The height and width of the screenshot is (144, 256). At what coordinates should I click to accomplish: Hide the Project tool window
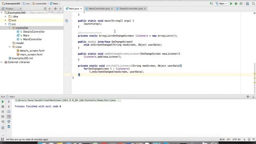point(61,9)
